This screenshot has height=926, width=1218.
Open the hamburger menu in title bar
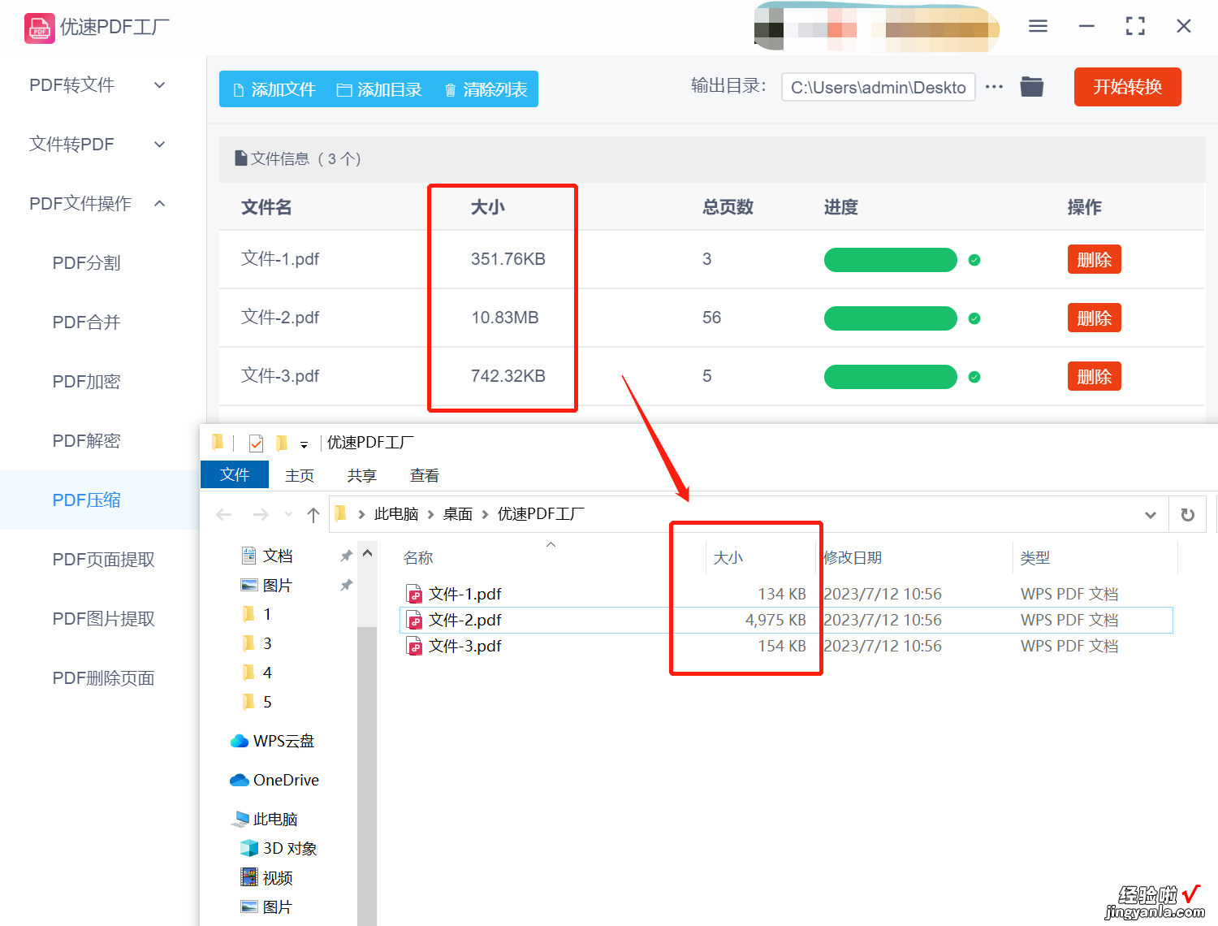(x=1038, y=26)
